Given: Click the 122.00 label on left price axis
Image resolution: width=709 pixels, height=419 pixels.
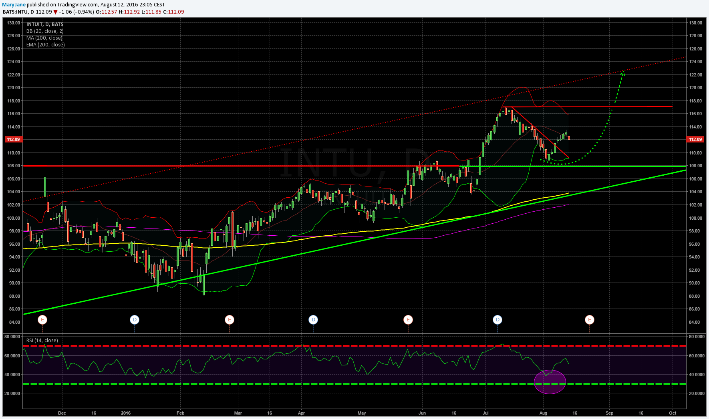Looking at the screenshot, I should coord(14,75).
